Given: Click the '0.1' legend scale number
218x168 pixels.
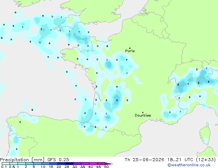Looking at the screenshot, I should click(4, 167).
